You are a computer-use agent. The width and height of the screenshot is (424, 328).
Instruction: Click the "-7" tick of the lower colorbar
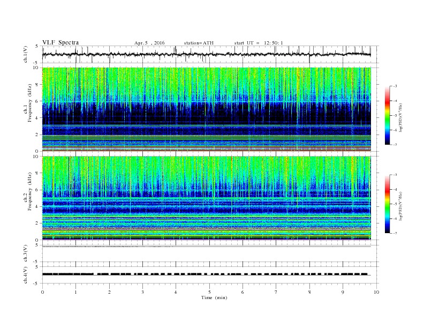[x=395, y=233]
